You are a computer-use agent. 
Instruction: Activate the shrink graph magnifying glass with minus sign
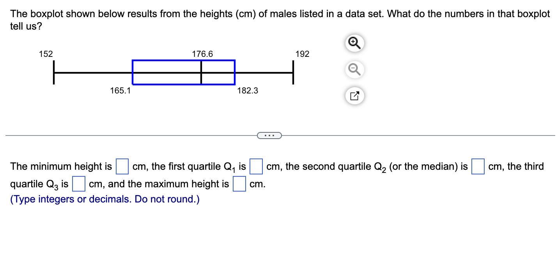[354, 69]
